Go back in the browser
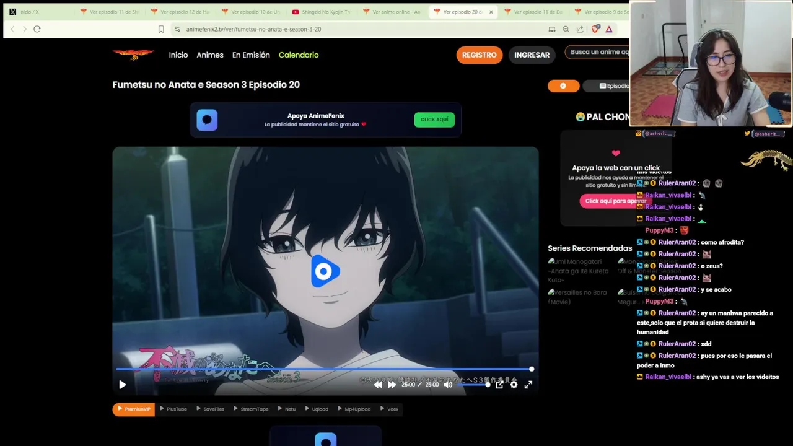 (x=12, y=29)
